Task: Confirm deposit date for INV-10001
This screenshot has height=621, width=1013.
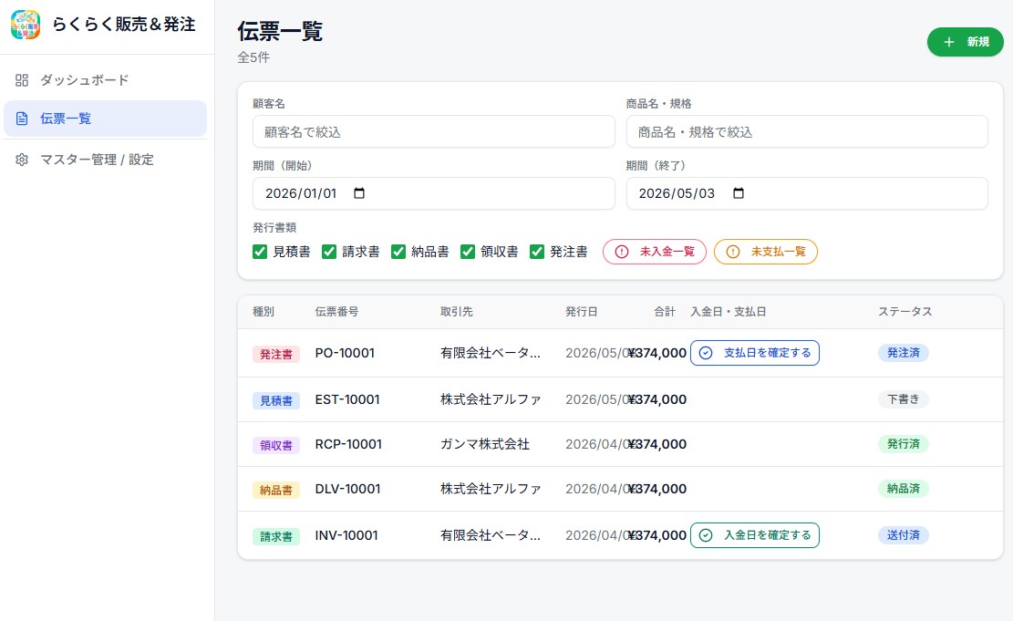Action: (x=755, y=535)
